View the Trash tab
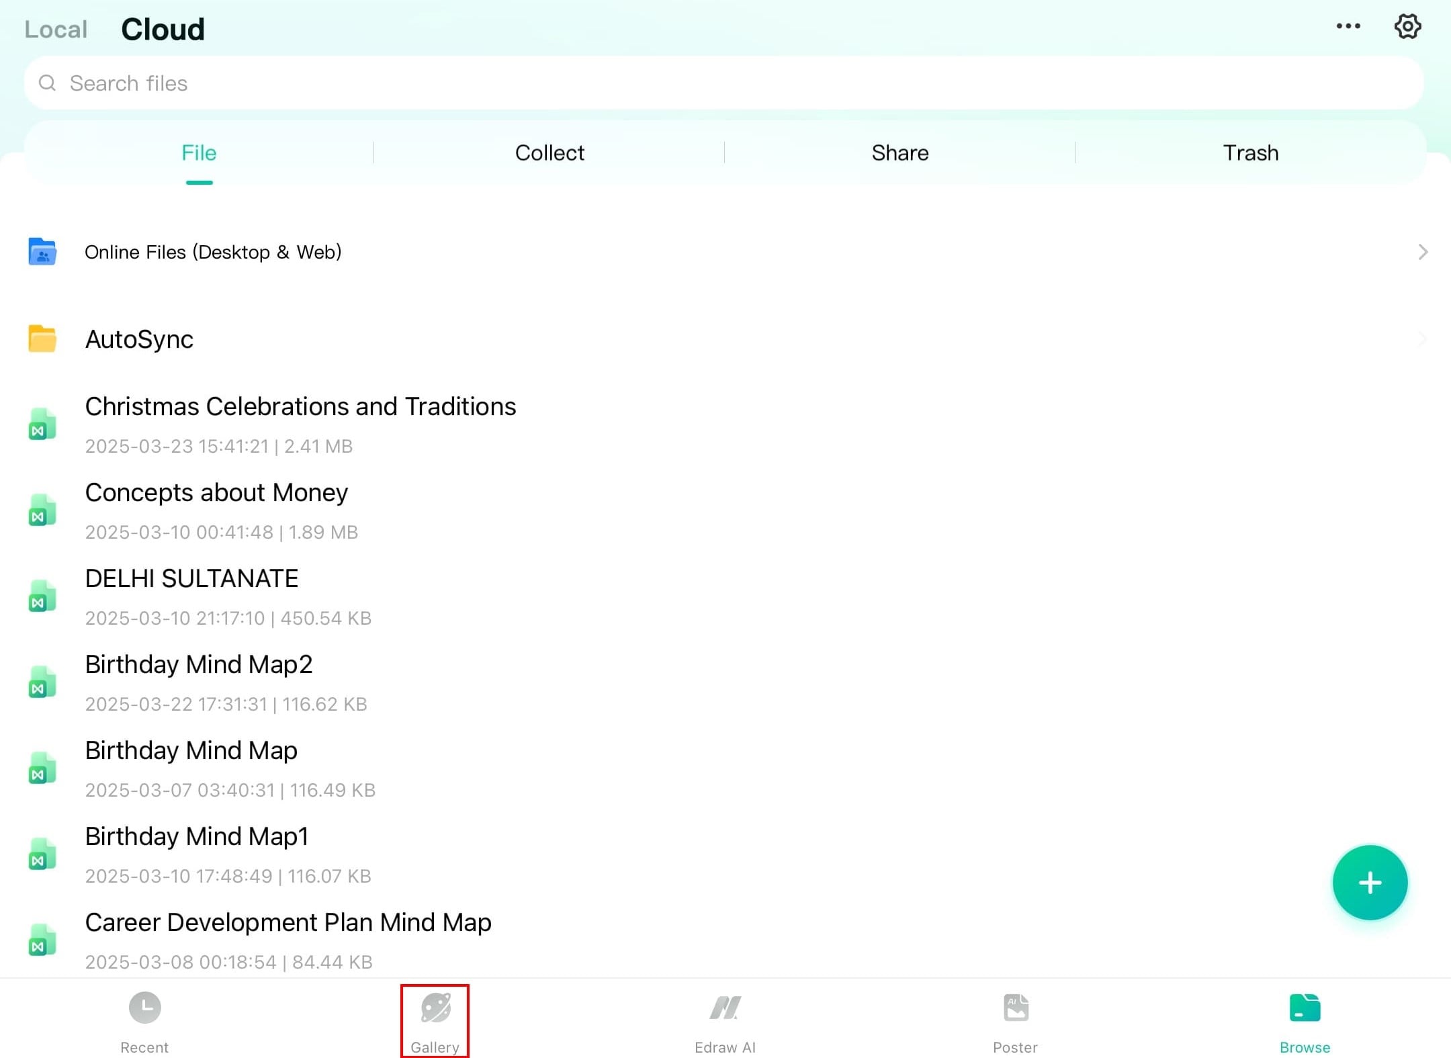The height and width of the screenshot is (1058, 1451). [x=1250, y=153]
